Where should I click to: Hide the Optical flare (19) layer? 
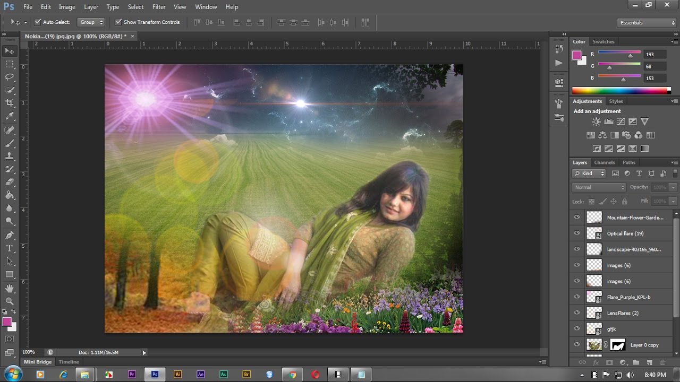(x=577, y=233)
